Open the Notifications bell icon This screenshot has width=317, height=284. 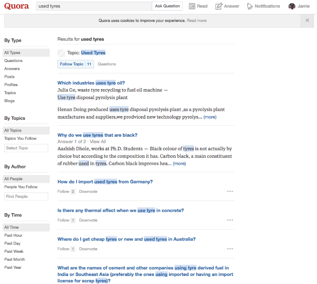[x=250, y=6]
